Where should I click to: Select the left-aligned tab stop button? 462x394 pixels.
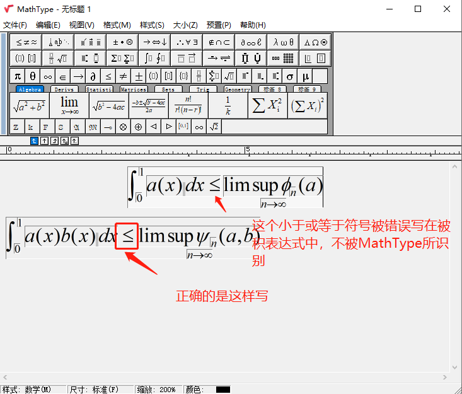coord(34,141)
